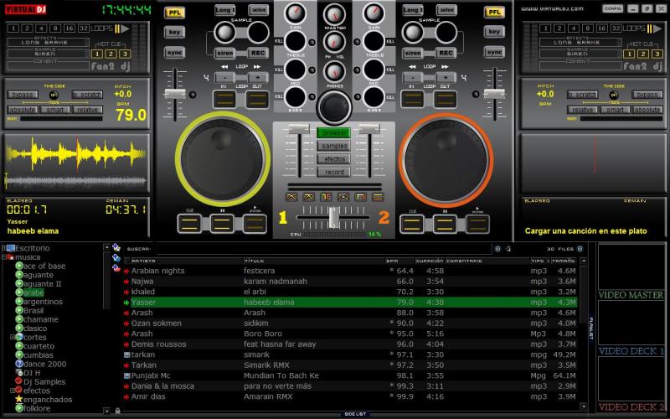Open left deck effects selector Long Brake

pyautogui.click(x=49, y=43)
